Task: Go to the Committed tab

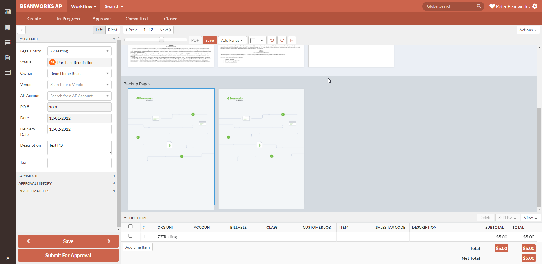Action: (x=137, y=19)
